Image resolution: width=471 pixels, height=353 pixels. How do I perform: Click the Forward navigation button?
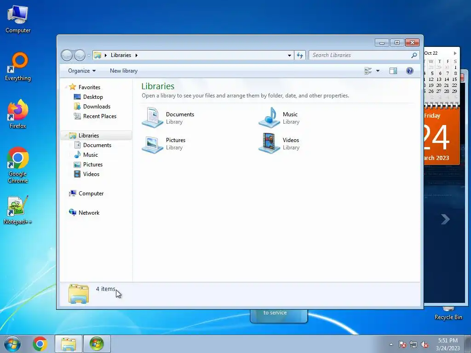(x=80, y=55)
